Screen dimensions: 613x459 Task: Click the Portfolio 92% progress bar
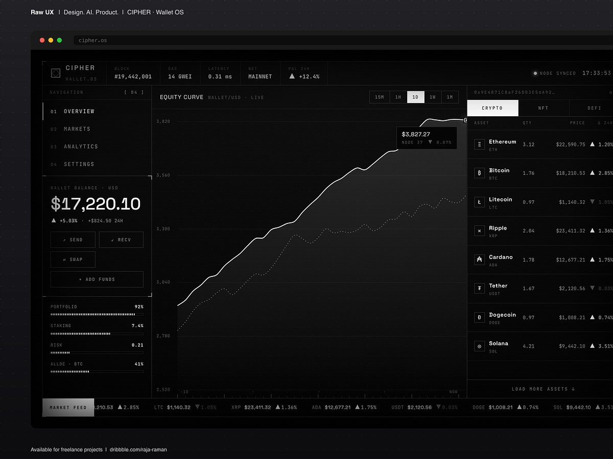tap(97, 315)
